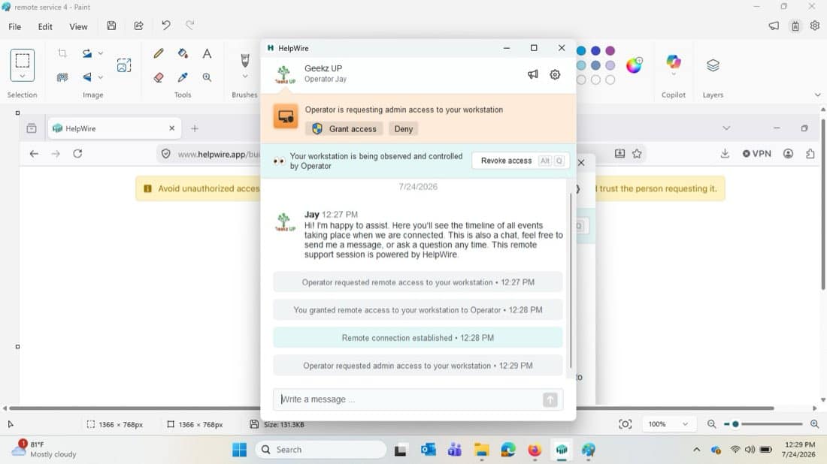Click the Remove background icon
This screenshot has width=827, height=464.
tap(62, 77)
